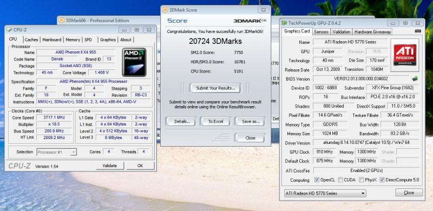Click the GPU-Z screenshot camera icon
The height and width of the screenshot is (211, 433).
(418, 31)
